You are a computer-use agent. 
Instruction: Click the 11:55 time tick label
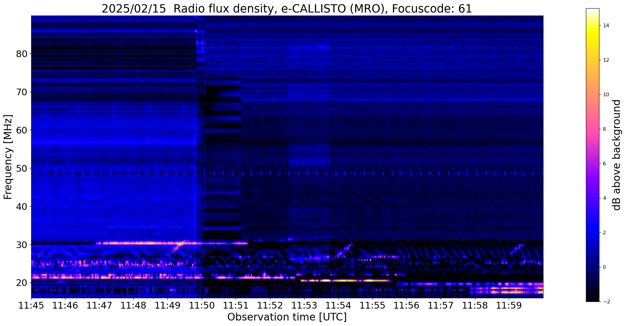(x=372, y=306)
